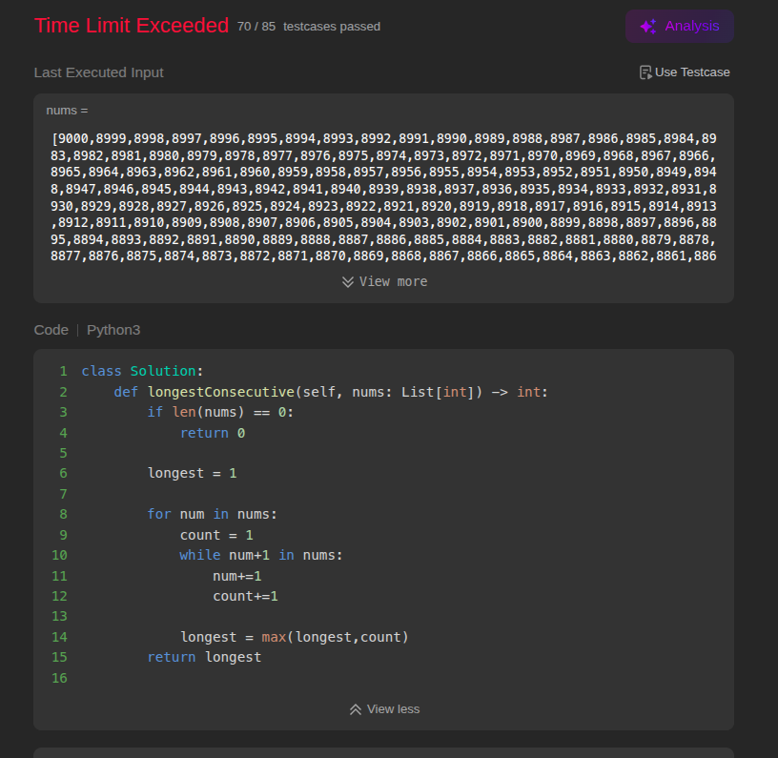Click the 'Last Executed Input' label
778x758 pixels.
[99, 72]
